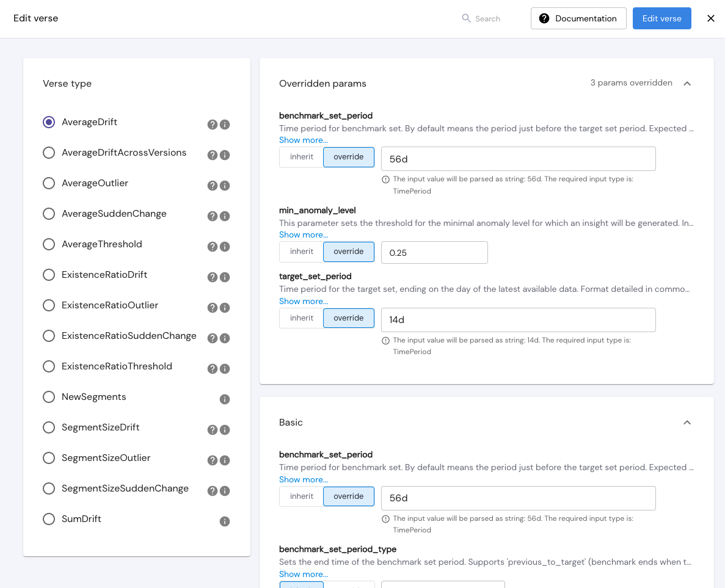
Task: Click the info icon next to NewSegments
Action: [x=225, y=399]
